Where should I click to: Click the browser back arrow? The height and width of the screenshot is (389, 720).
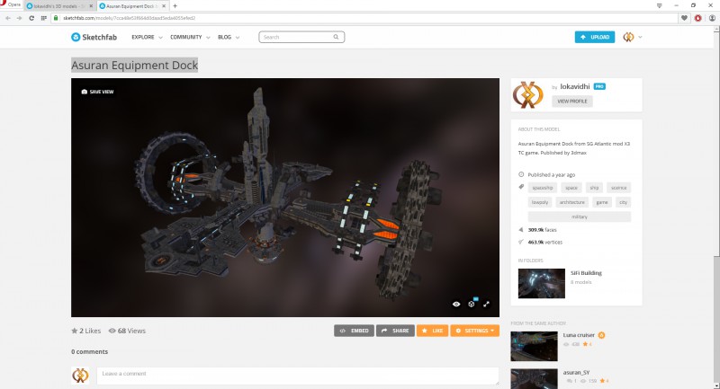8,18
